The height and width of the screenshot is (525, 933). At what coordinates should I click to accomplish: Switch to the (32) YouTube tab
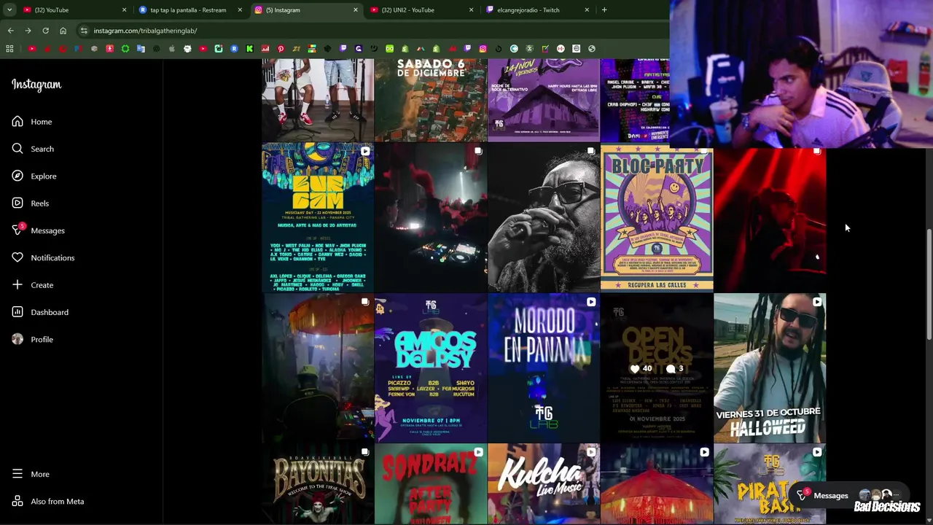click(73, 9)
